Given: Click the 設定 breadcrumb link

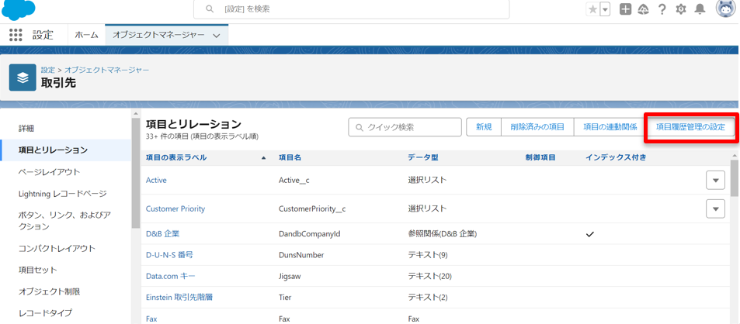Looking at the screenshot, I should tap(47, 70).
